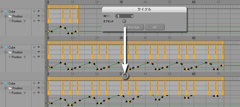Click the layer icon on top panel's Position row
Viewport: 240px width, 107px height.
click(43, 16)
